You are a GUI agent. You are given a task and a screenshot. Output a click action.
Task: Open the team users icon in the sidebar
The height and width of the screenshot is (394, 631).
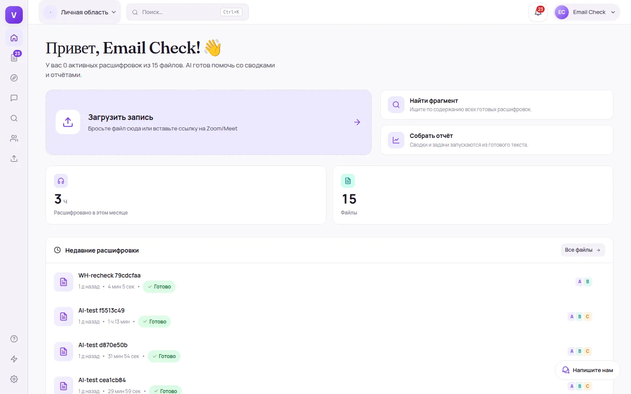pyautogui.click(x=14, y=138)
